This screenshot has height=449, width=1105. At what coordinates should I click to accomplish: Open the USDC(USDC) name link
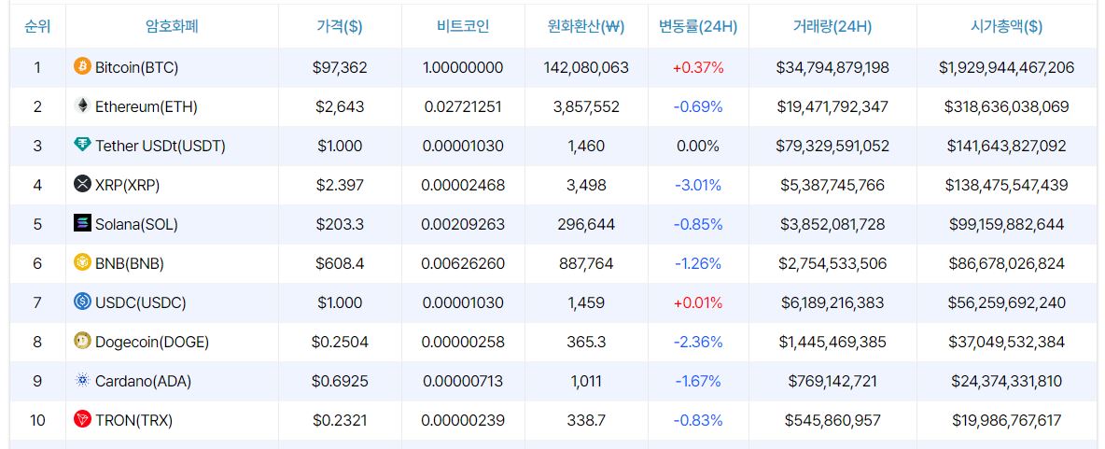[x=141, y=303]
